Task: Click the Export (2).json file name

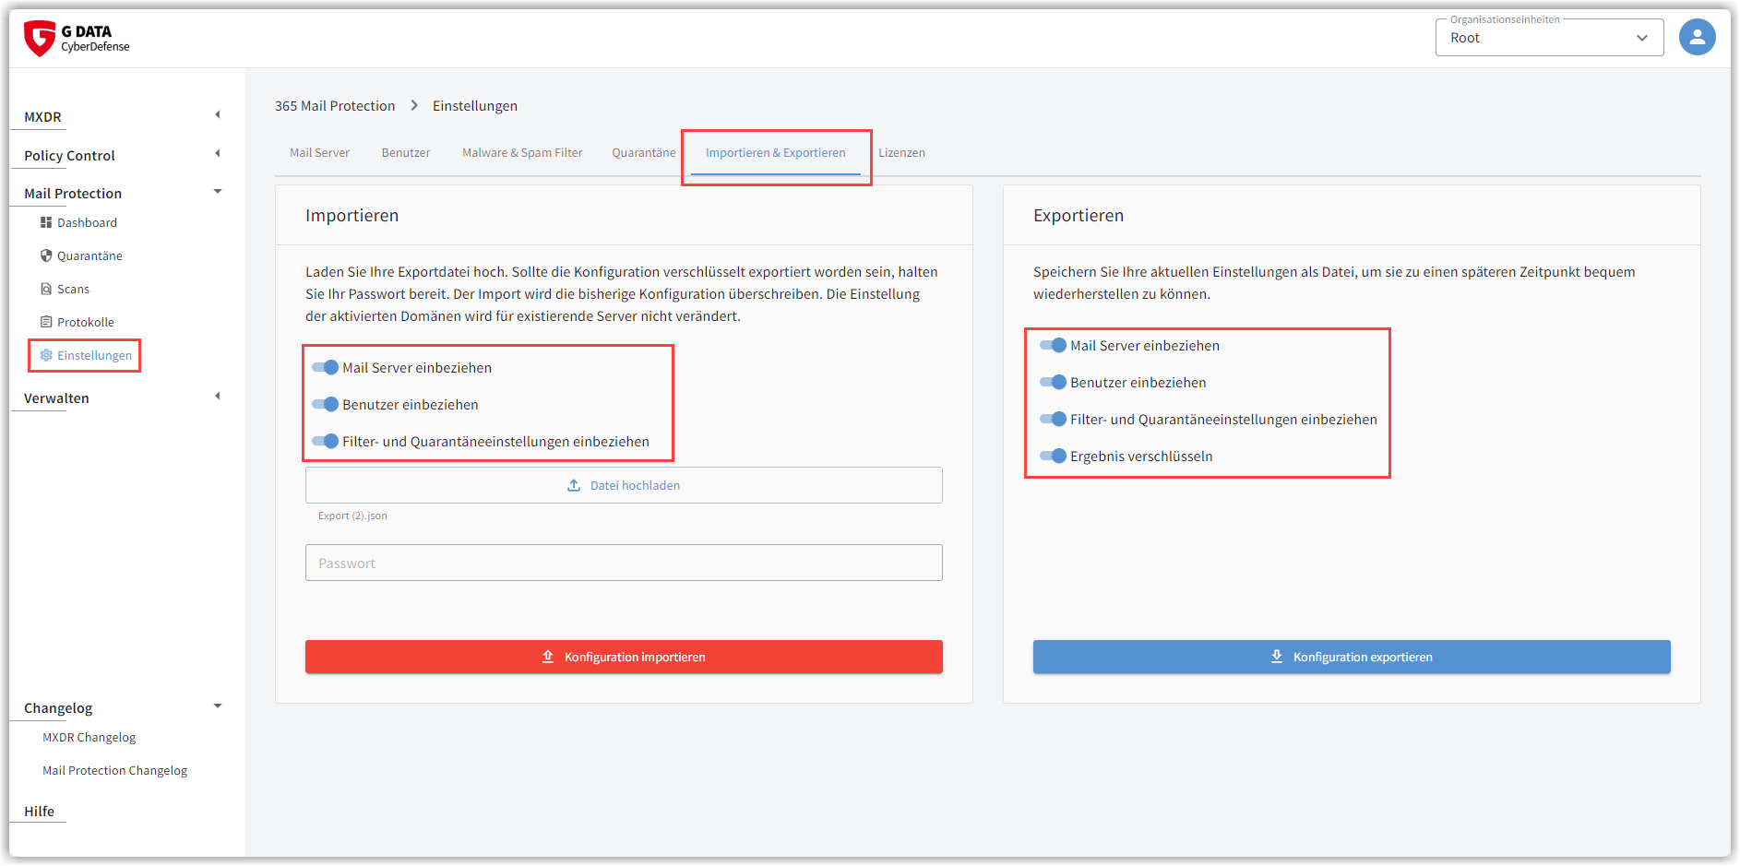Action: tap(352, 516)
